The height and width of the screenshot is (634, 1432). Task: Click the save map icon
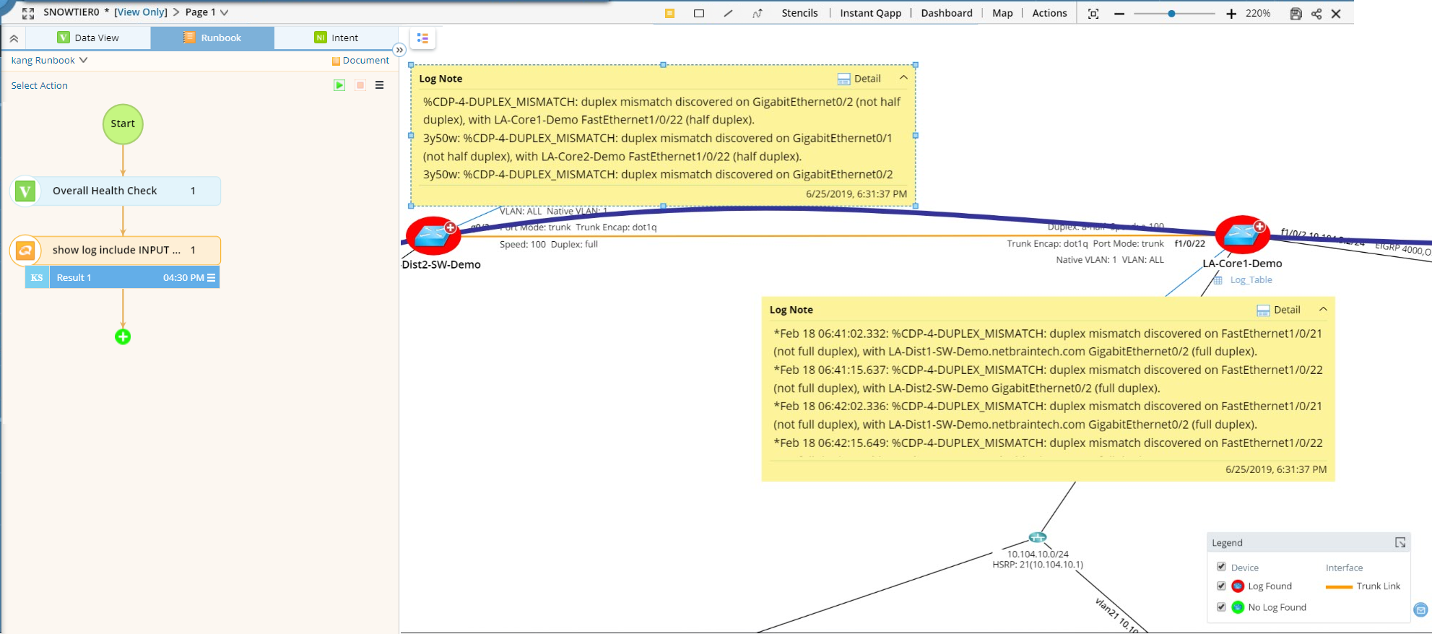[x=1296, y=13]
